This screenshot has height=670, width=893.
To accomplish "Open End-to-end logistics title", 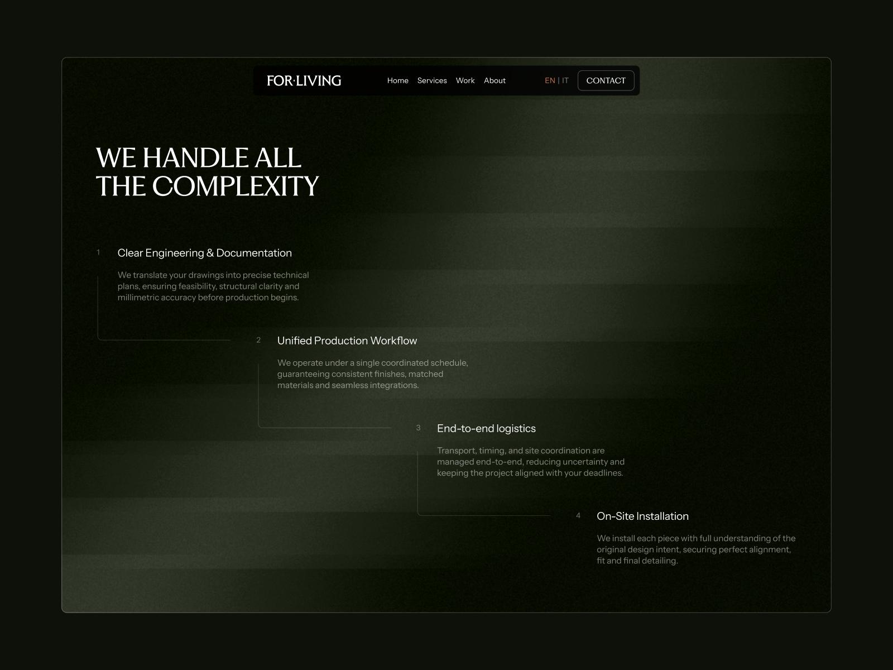I will [x=486, y=428].
